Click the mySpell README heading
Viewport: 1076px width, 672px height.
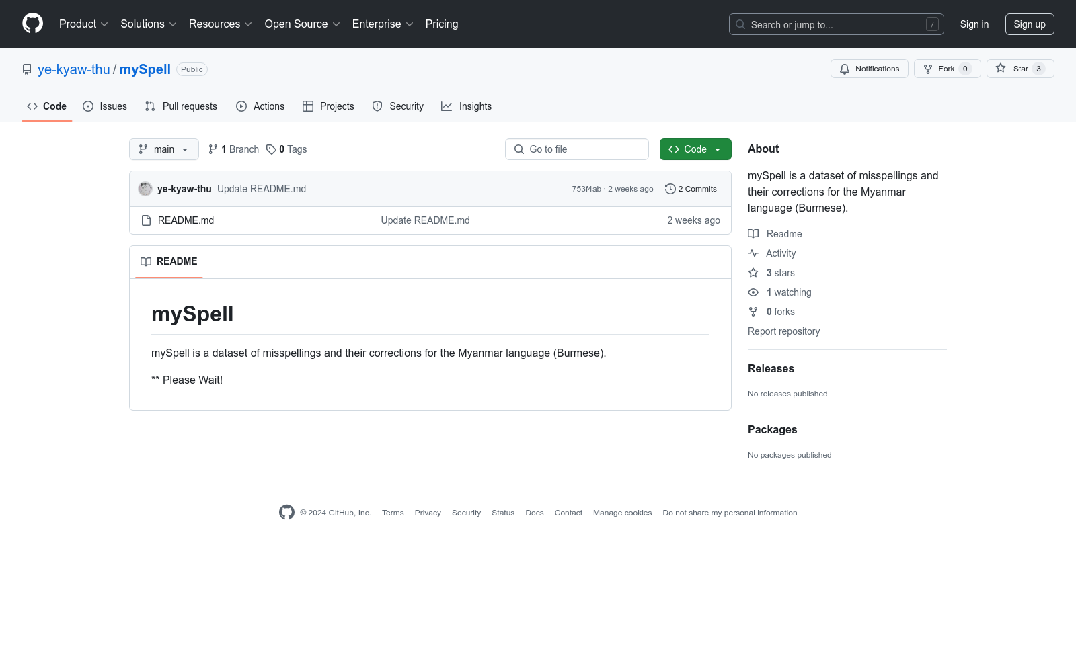pyautogui.click(x=192, y=314)
